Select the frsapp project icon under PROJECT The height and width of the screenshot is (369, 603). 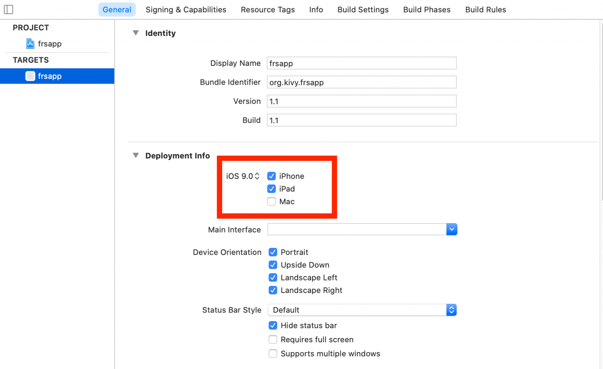(30, 44)
